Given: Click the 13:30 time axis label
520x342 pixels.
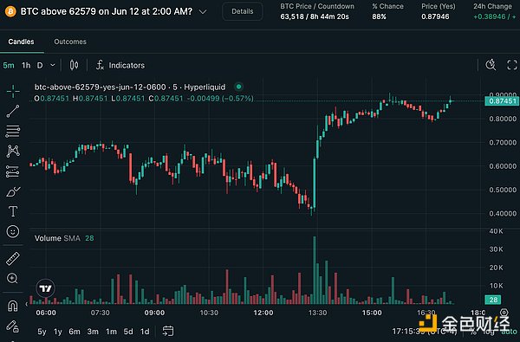Looking at the screenshot, I should tap(317, 313).
